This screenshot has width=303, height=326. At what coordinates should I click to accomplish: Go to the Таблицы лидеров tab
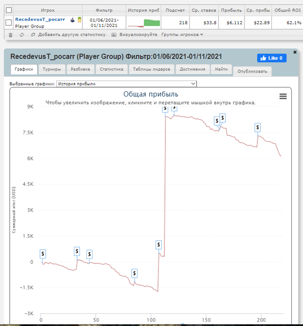click(x=151, y=69)
